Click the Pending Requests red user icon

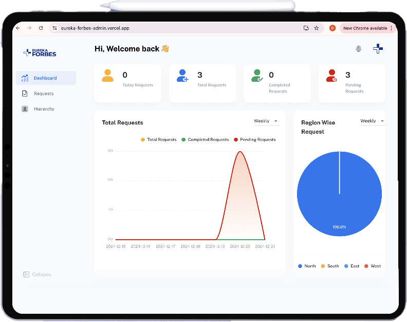[x=331, y=76]
